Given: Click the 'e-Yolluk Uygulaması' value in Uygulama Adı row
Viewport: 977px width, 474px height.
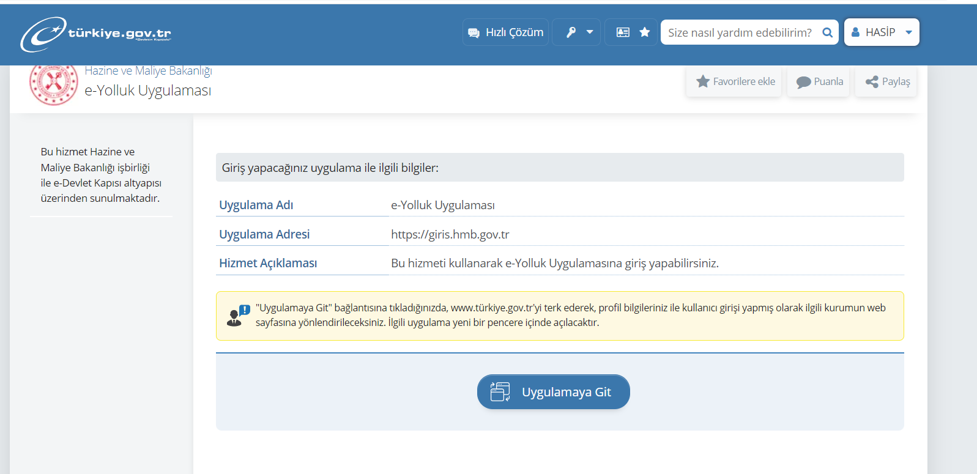Looking at the screenshot, I should (443, 205).
